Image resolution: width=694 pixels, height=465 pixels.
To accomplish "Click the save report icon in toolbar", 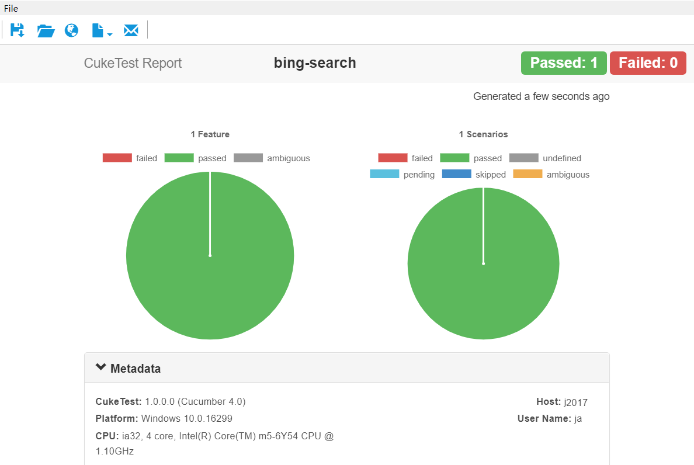I will coord(18,30).
